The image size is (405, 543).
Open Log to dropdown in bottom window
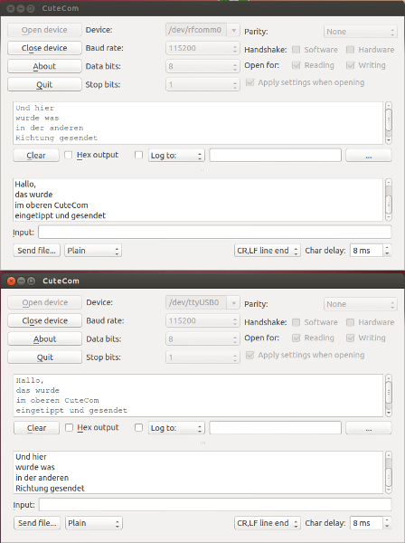(x=176, y=428)
